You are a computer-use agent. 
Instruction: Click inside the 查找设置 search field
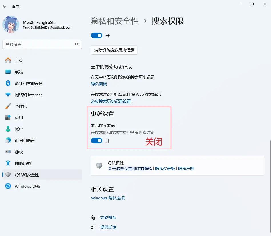(x=39, y=44)
